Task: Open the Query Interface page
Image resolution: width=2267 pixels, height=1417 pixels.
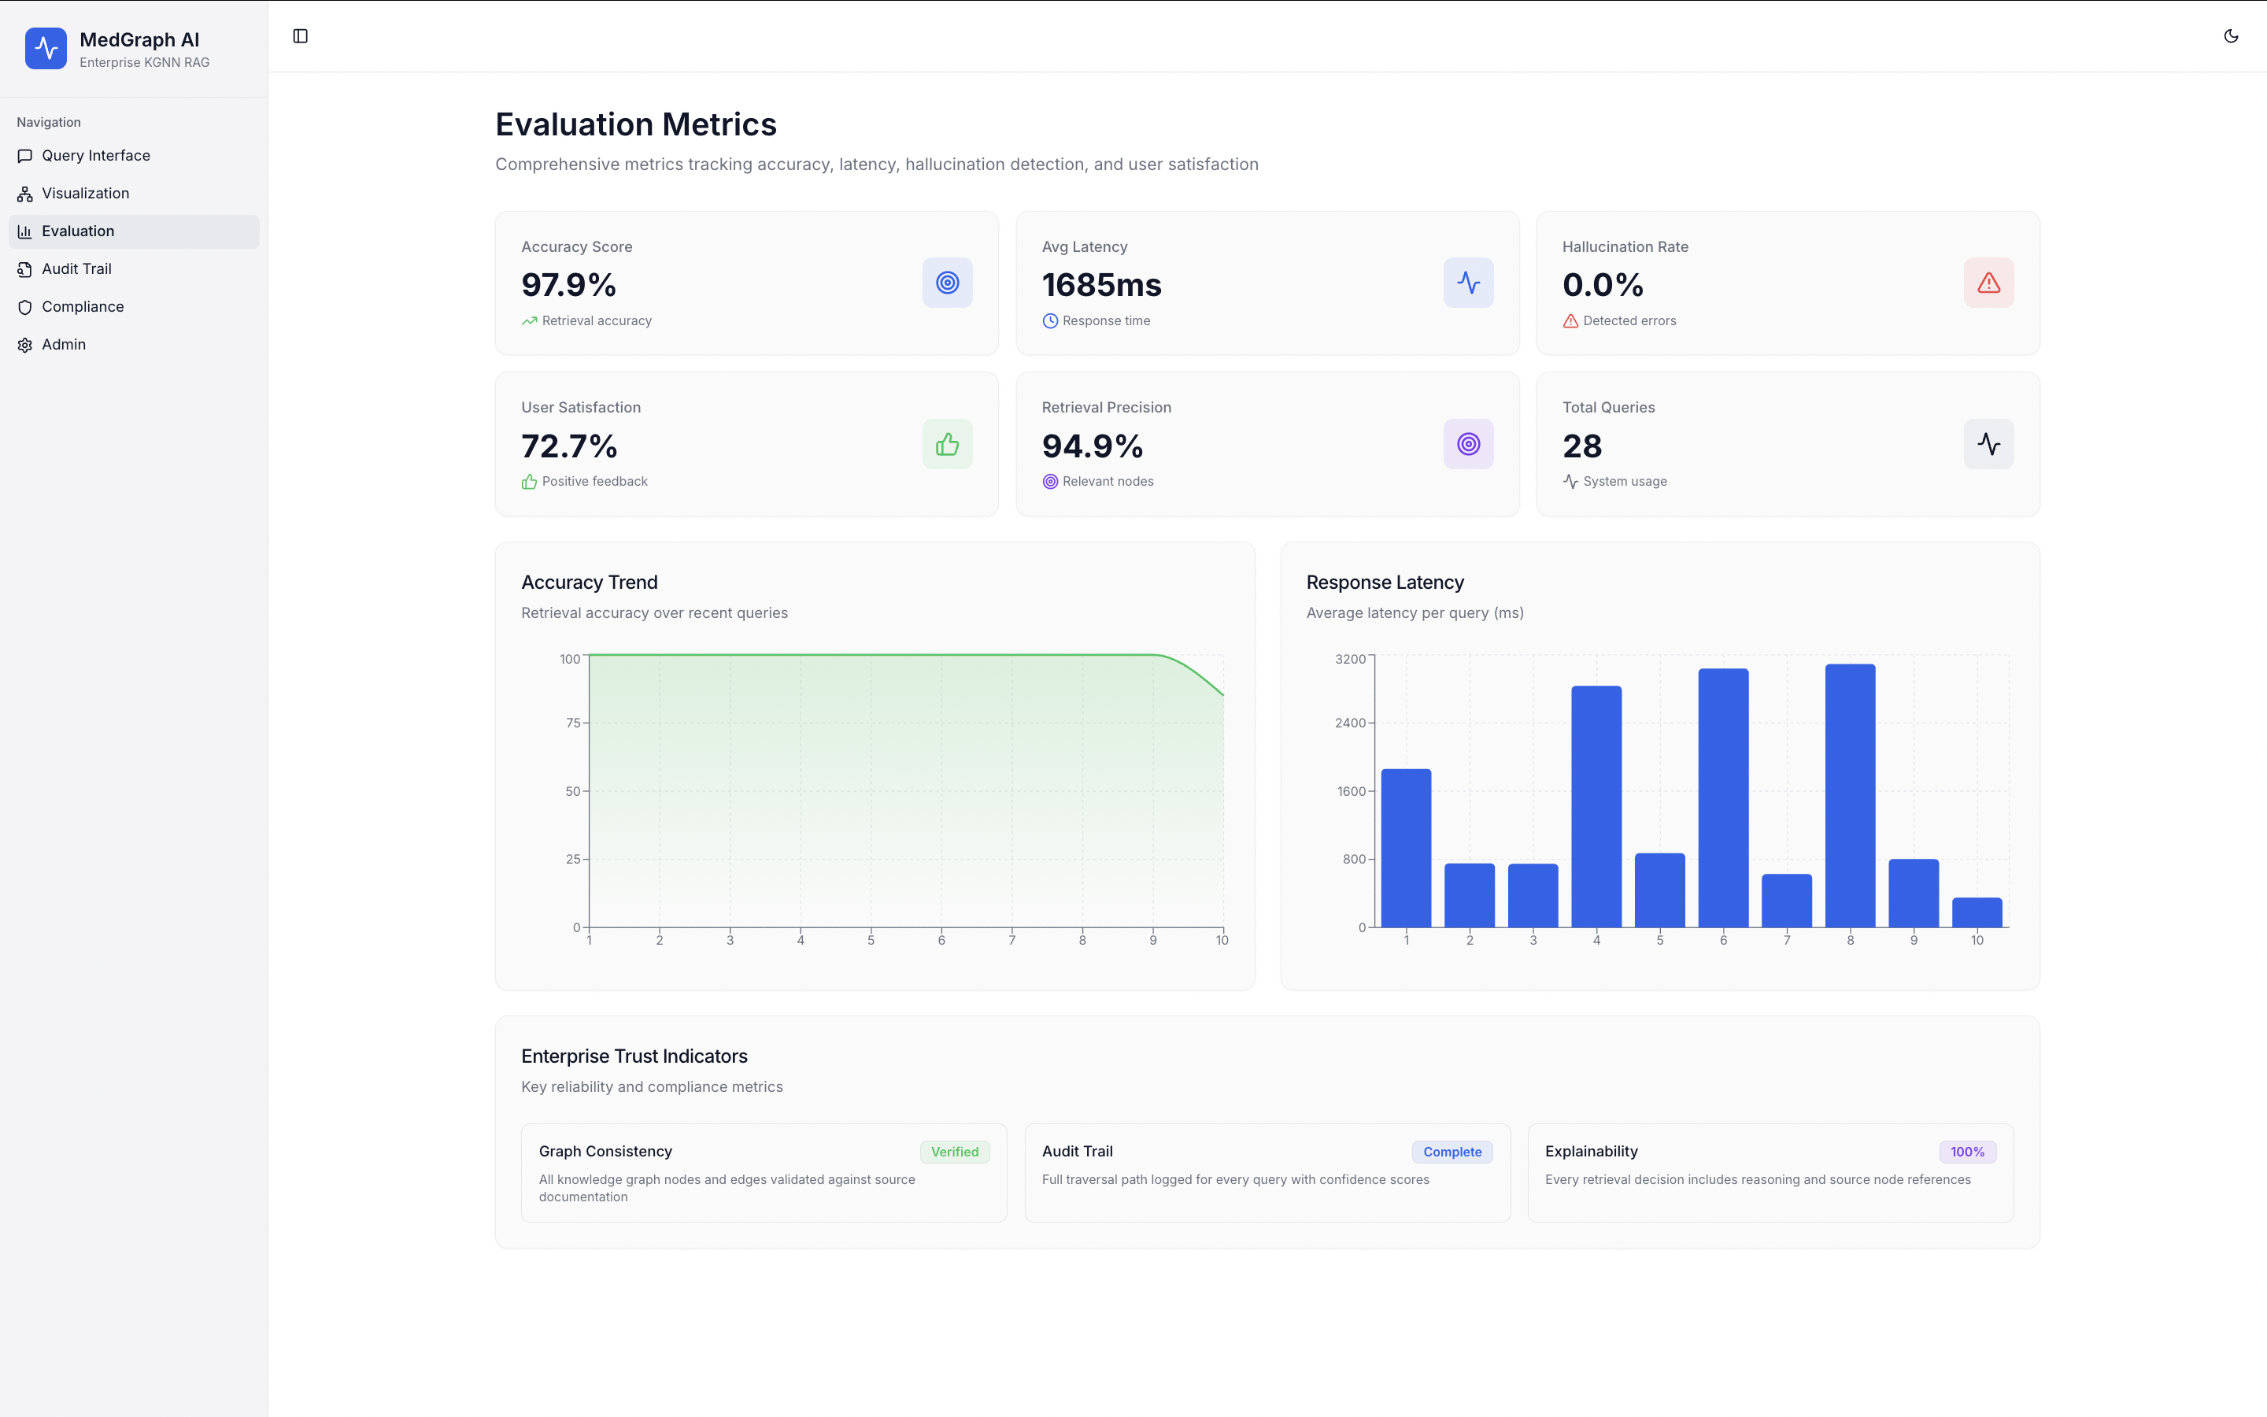Action: 95,156
